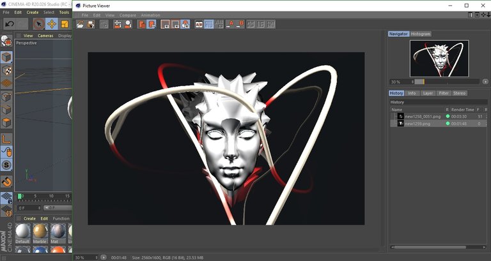Screen dimensions: 491x261
Task: Click the 30 % zoom stepper in Navigator
Action: [414, 82]
